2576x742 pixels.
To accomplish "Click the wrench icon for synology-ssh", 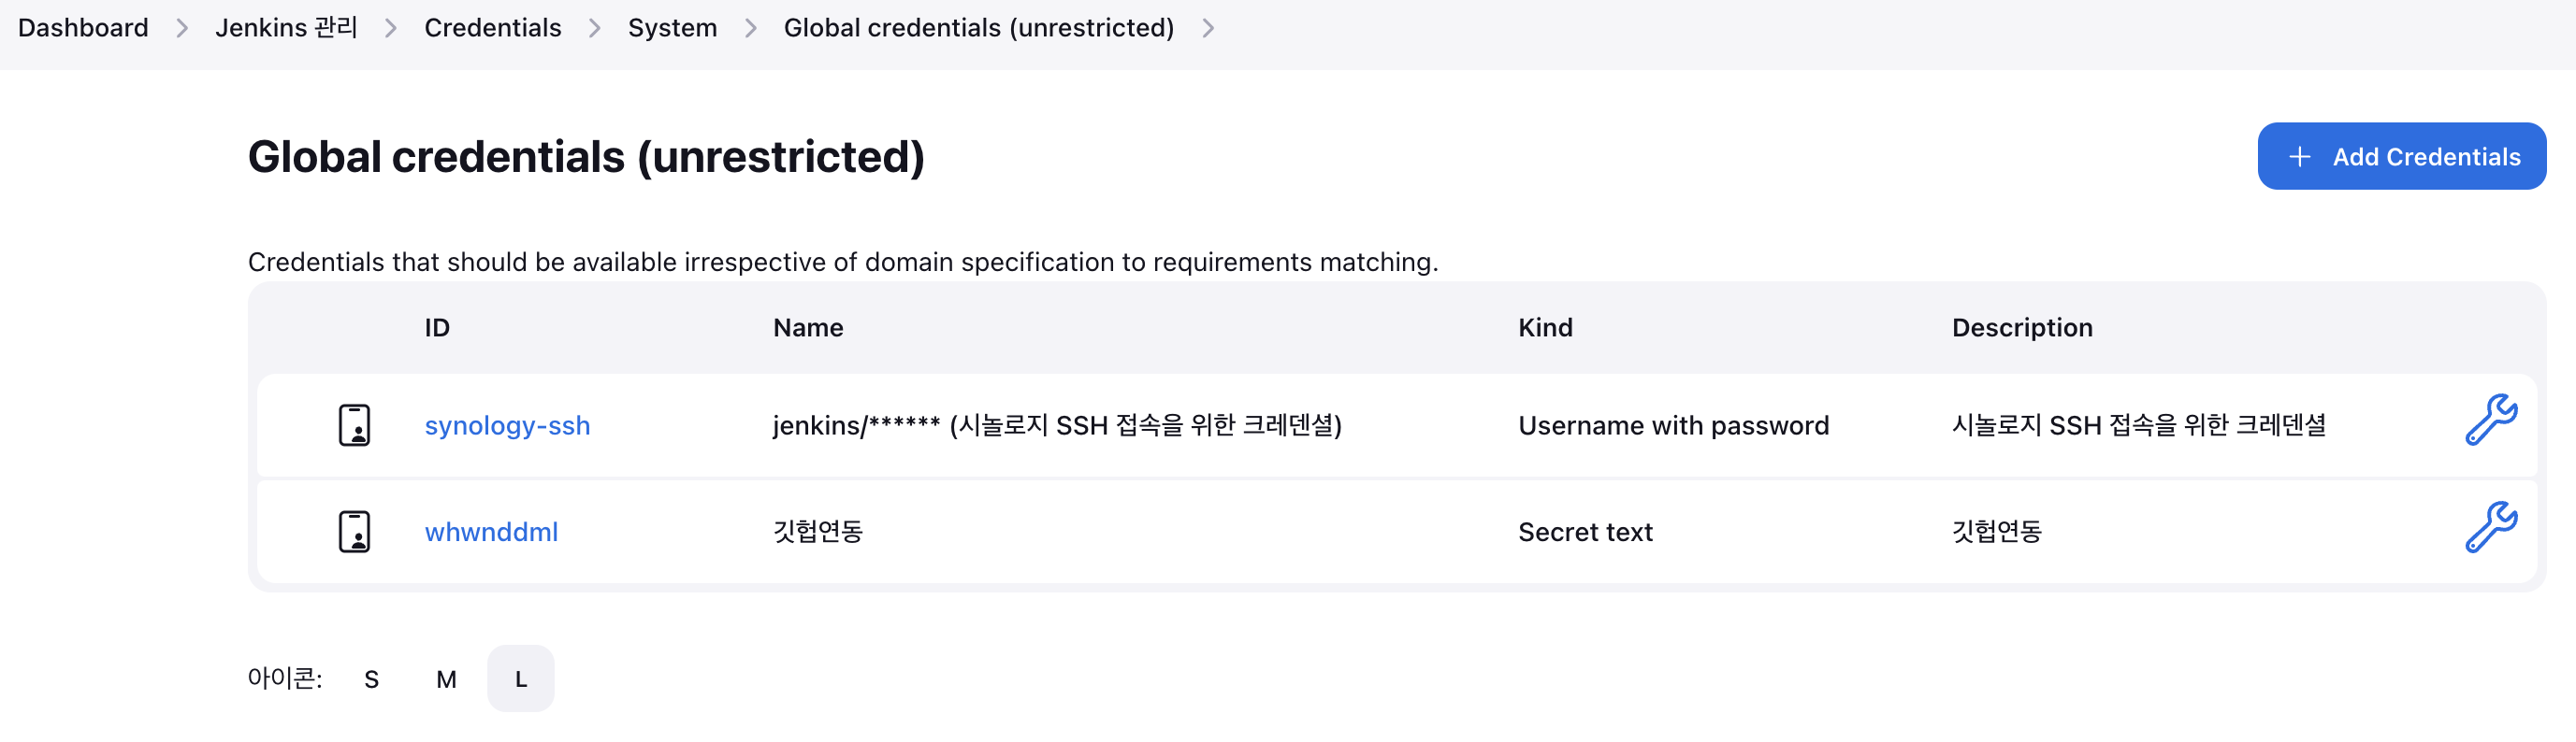I will [x=2490, y=420].
